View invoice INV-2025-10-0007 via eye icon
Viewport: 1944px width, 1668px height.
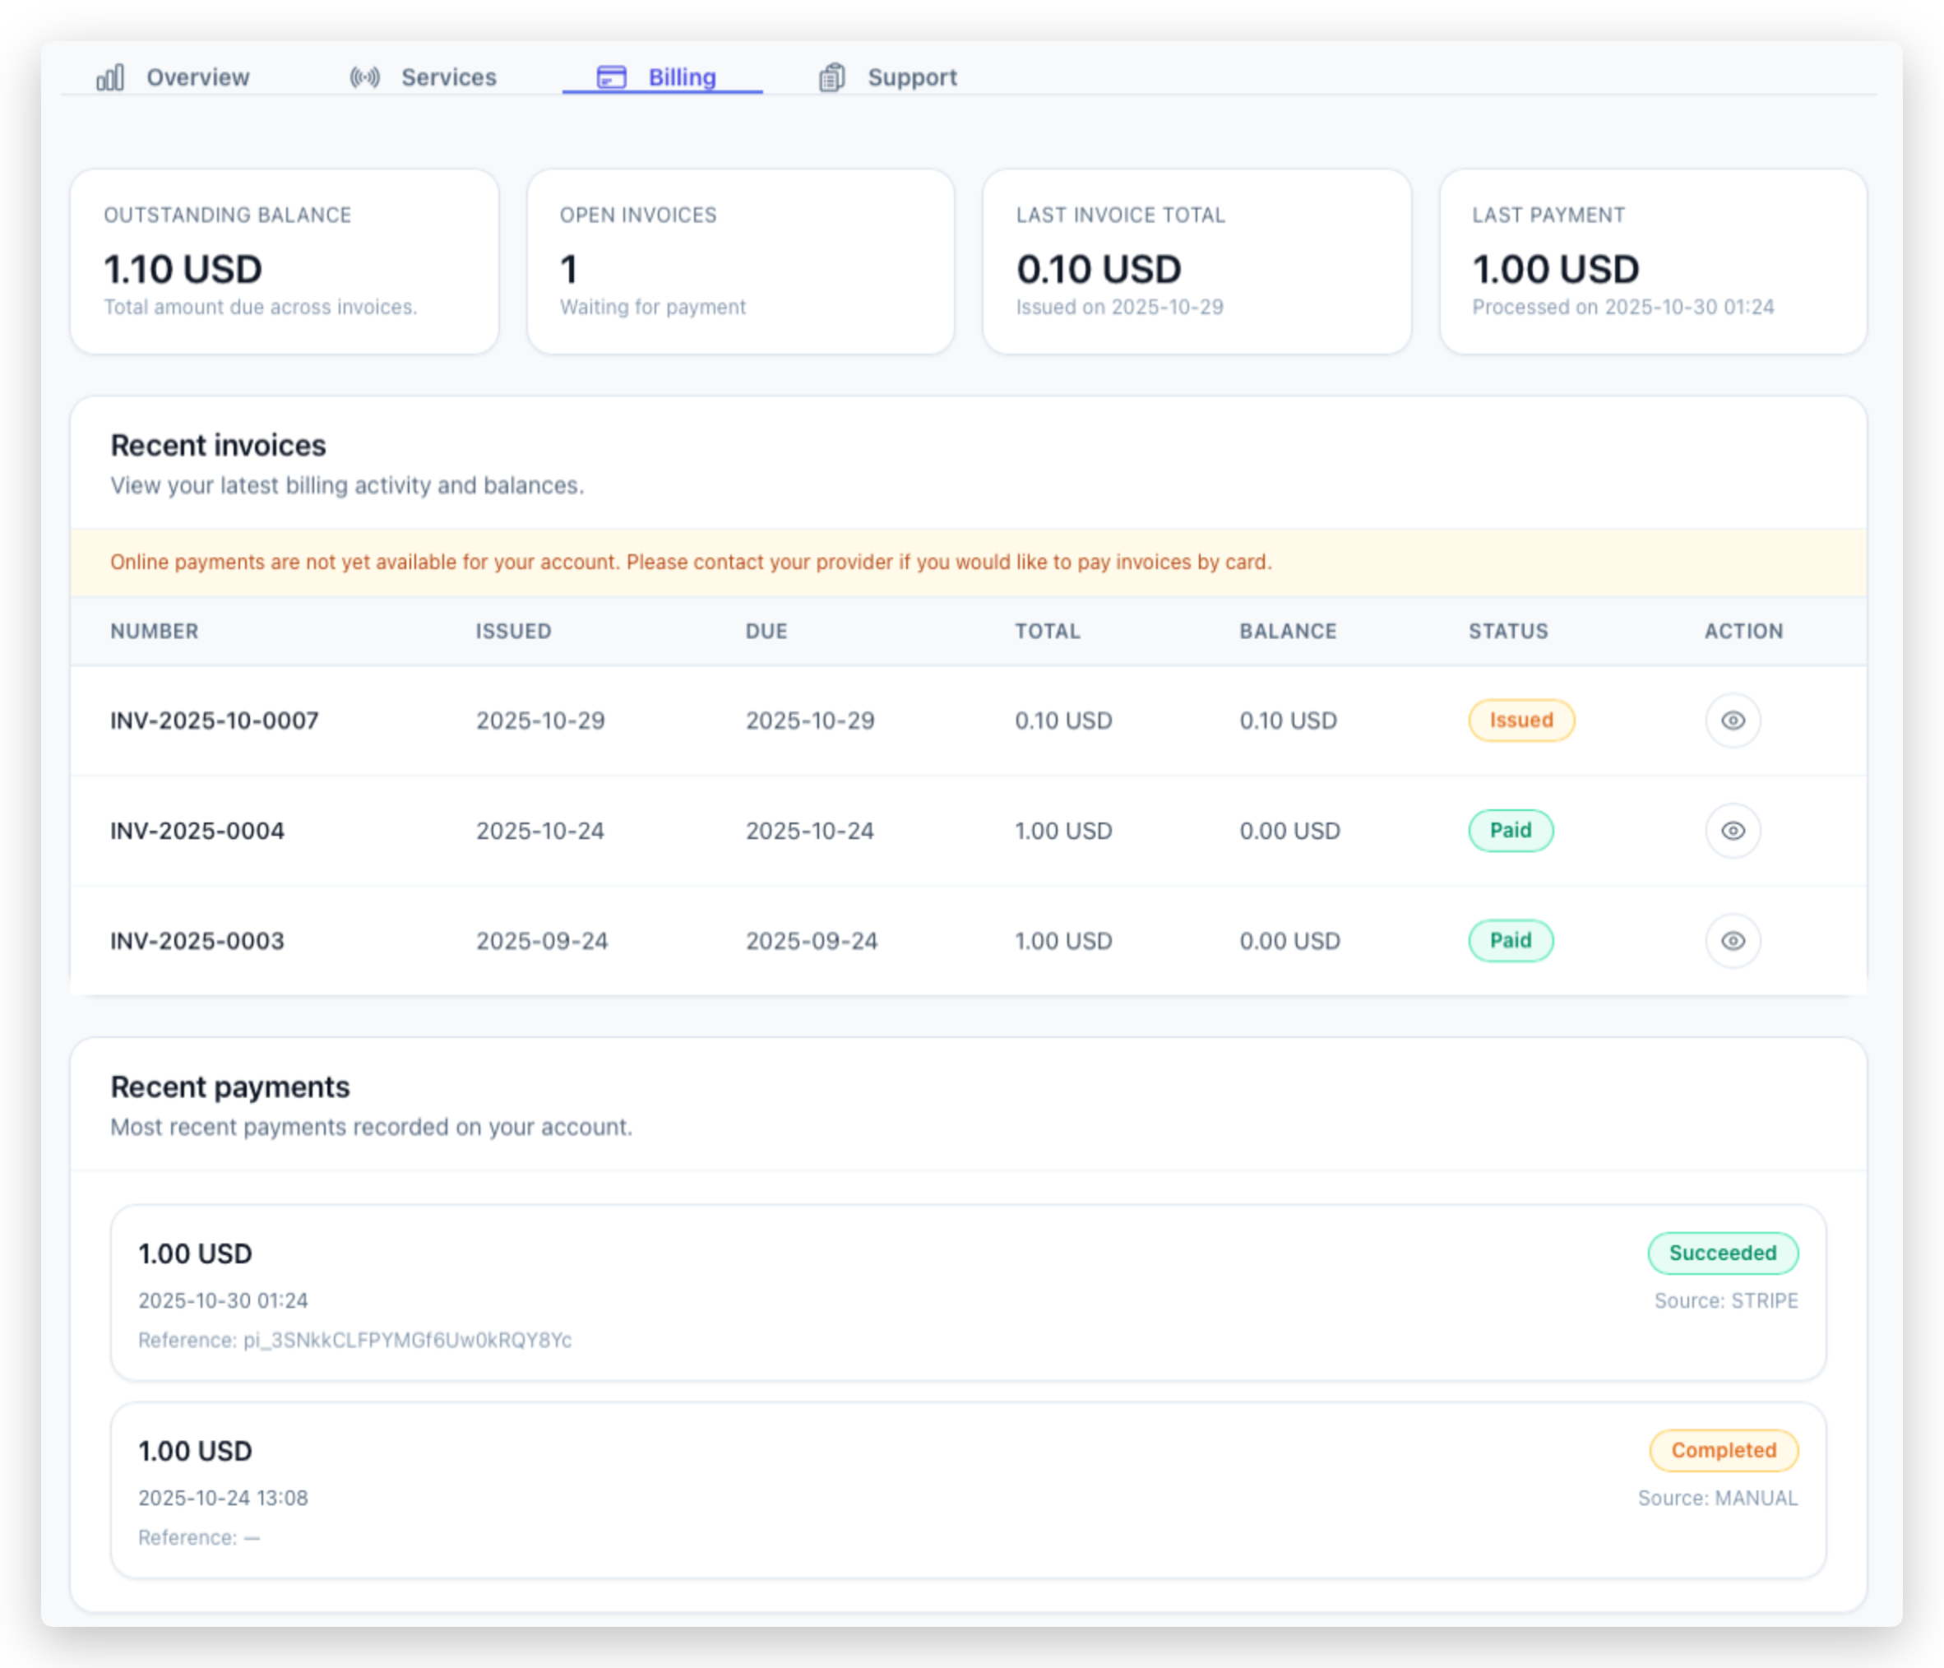[x=1732, y=720]
